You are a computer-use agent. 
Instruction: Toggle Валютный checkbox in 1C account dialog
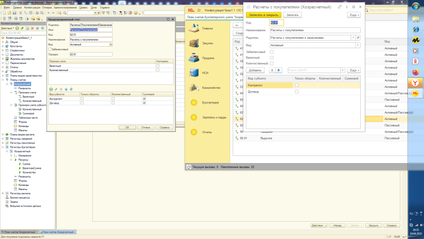pos(272,58)
